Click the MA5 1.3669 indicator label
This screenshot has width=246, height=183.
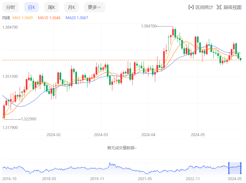23,18
